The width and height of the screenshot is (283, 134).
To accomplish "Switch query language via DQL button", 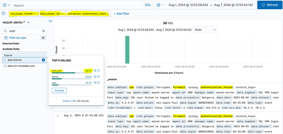I will (148, 5).
